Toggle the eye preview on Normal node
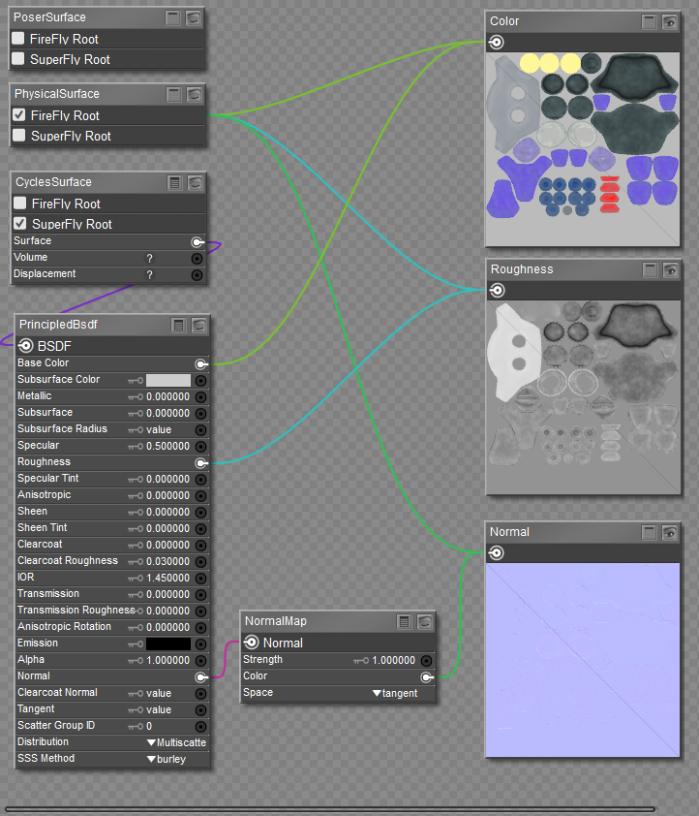Image resolution: width=699 pixels, height=816 pixels. pyautogui.click(x=669, y=532)
